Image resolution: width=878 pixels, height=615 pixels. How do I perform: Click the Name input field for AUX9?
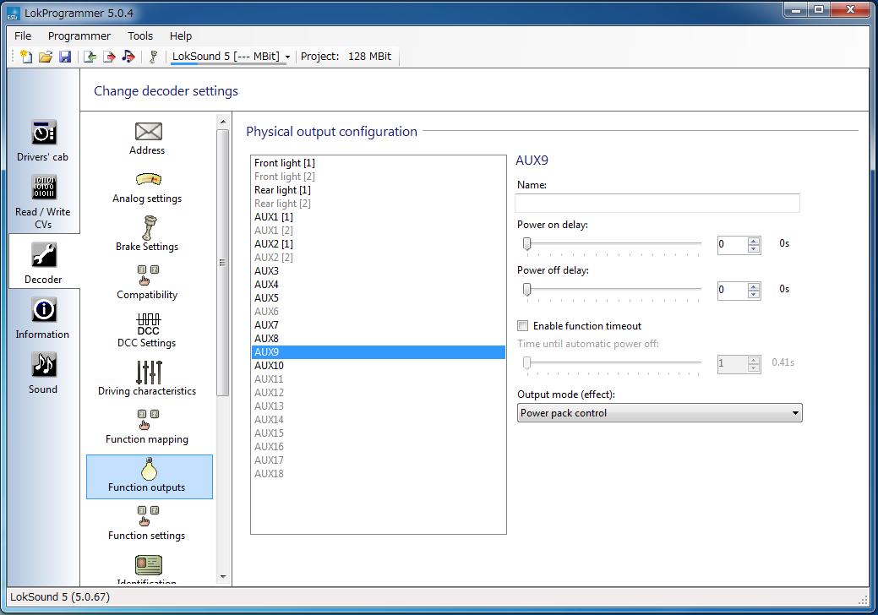click(x=657, y=203)
